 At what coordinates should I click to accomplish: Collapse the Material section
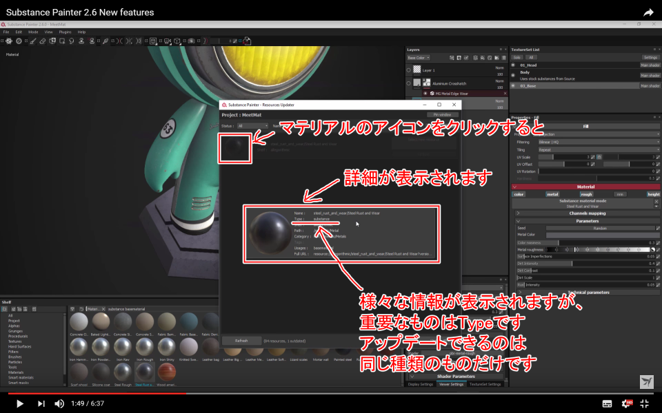[x=585, y=187]
